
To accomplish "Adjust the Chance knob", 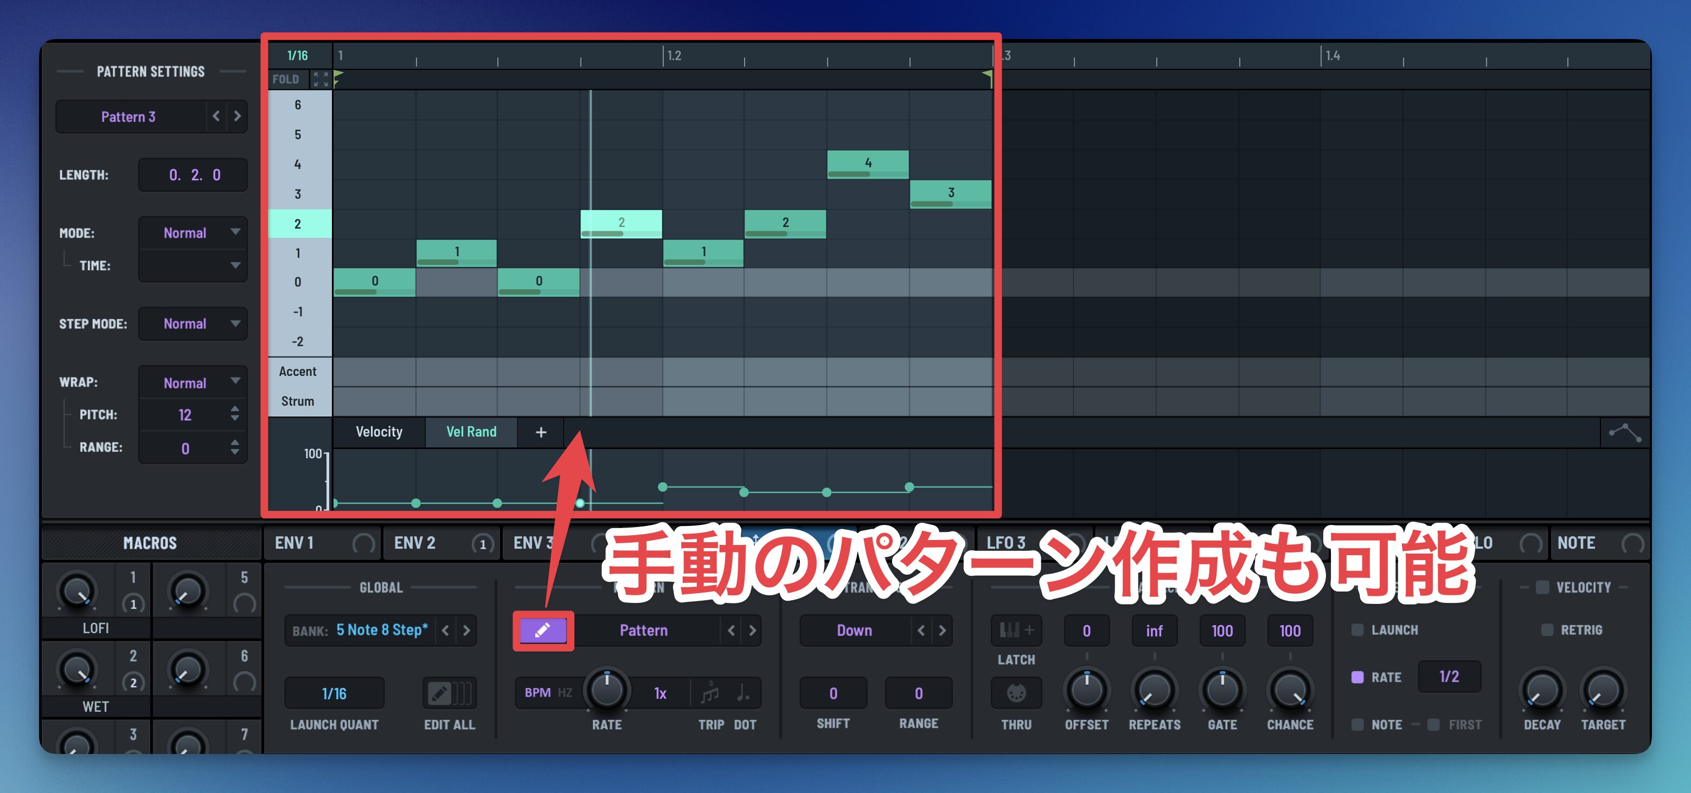I will point(1290,690).
